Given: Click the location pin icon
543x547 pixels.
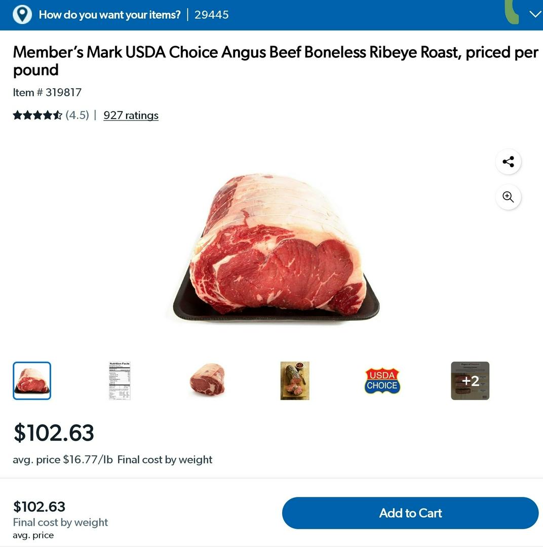Looking at the screenshot, I should [x=22, y=15].
